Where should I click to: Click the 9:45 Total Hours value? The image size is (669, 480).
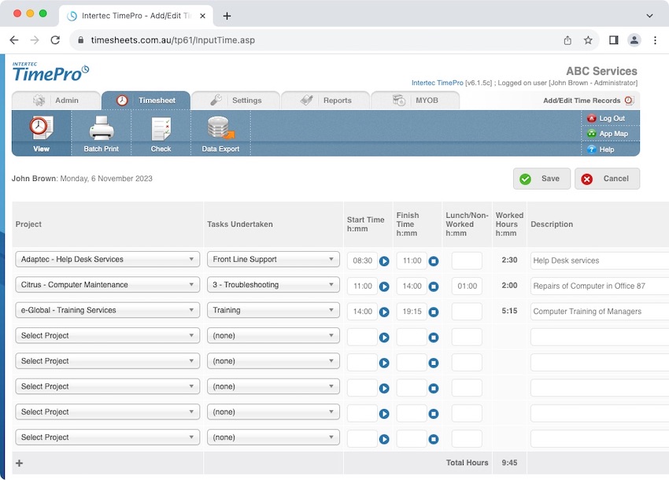509,463
